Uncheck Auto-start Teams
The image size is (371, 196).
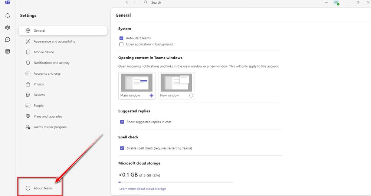tap(121, 38)
